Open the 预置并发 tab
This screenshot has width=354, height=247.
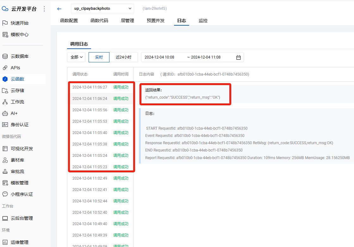click(x=156, y=21)
